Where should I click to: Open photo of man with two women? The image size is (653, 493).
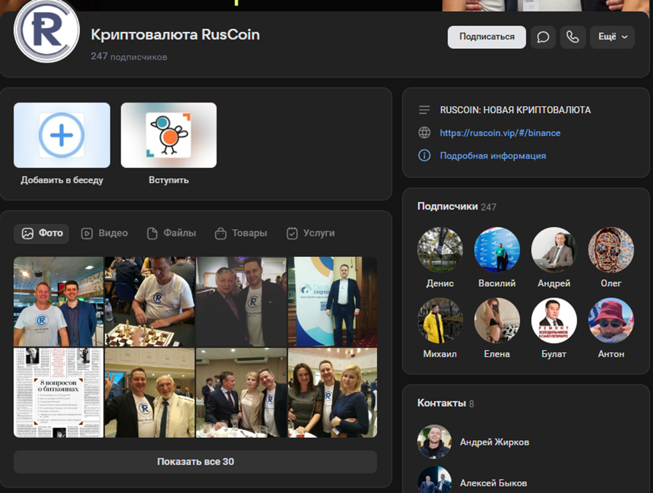[333, 393]
